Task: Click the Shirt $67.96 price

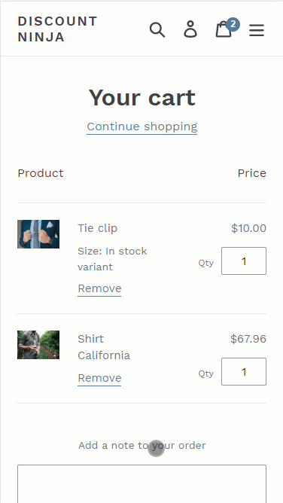Action: 248,339
